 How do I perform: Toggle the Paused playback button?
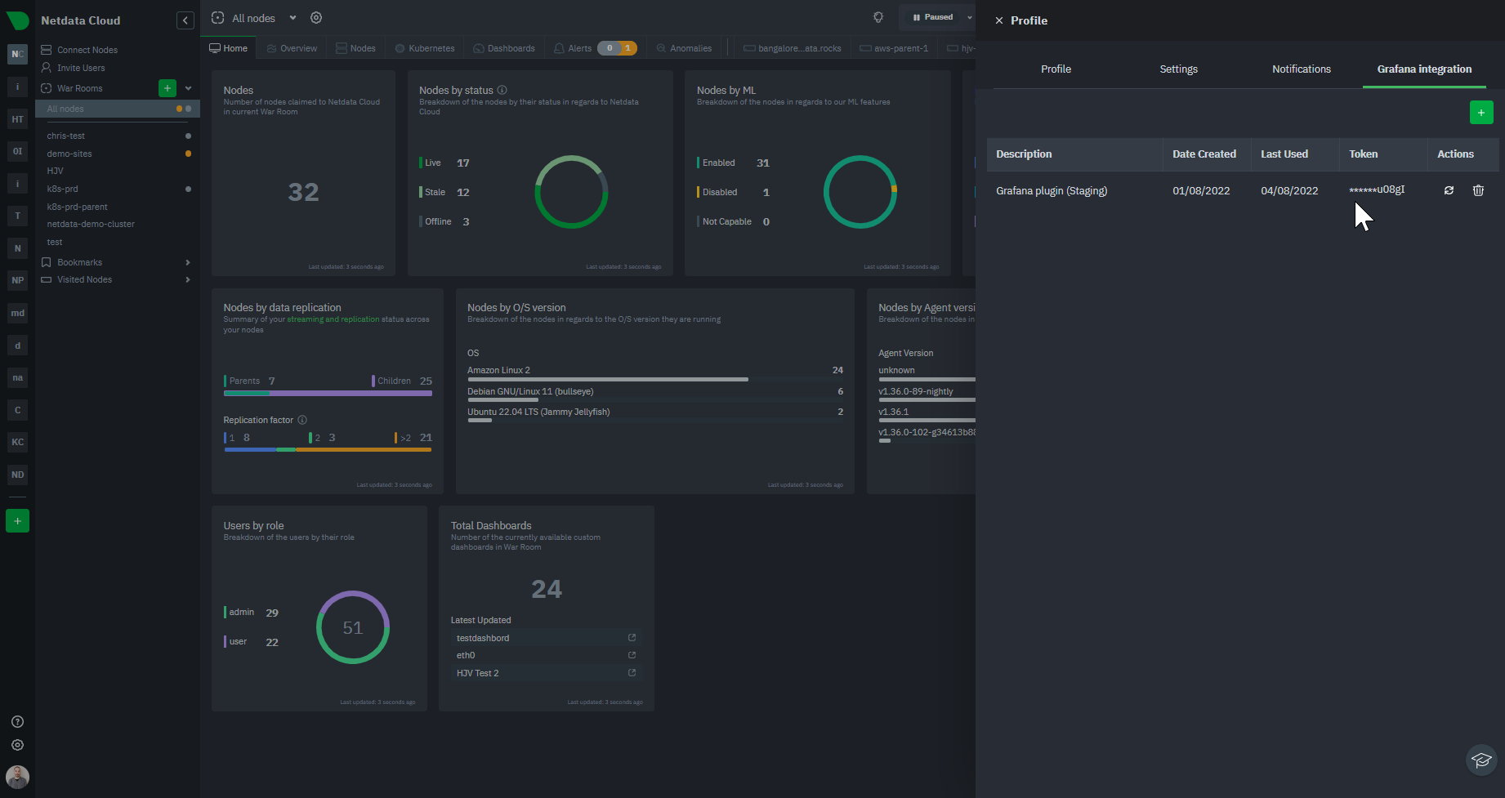(933, 17)
